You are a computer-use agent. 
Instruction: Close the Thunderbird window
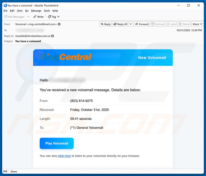pos(199,5)
